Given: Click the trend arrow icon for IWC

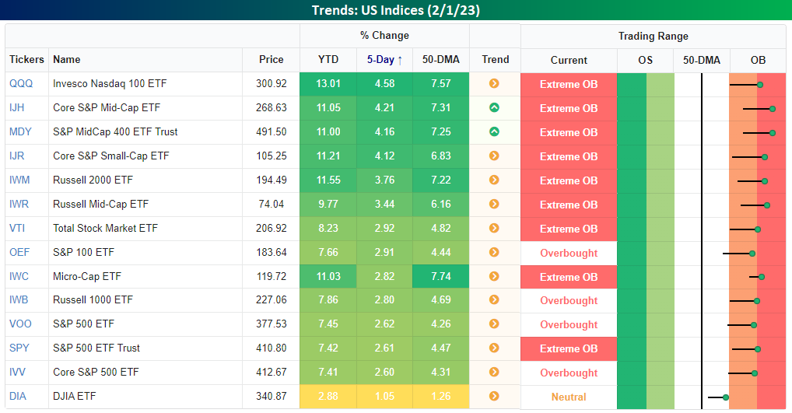Looking at the screenshot, I should (494, 276).
